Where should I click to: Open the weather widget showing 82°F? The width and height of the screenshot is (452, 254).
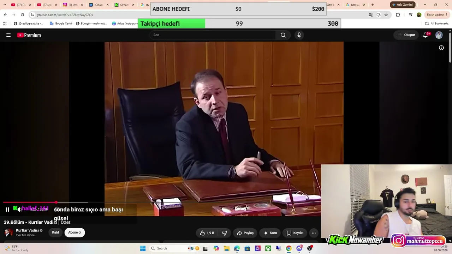[16, 248]
